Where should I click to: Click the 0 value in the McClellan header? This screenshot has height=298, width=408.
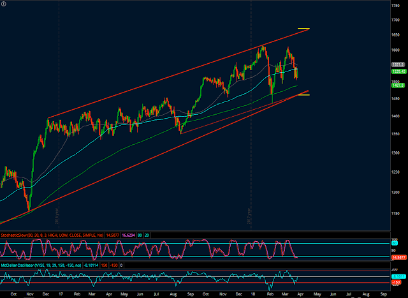122,265
